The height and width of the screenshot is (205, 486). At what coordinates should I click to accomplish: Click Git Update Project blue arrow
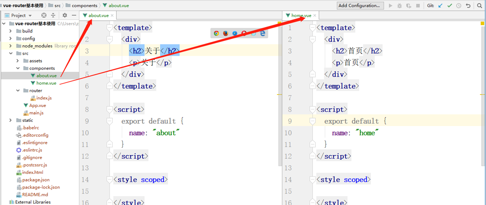(x=440, y=6)
